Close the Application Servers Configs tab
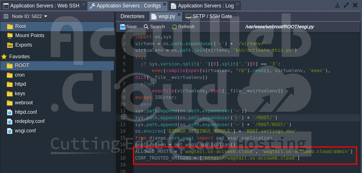Screen dimensions: 362x173 click(164, 4)
